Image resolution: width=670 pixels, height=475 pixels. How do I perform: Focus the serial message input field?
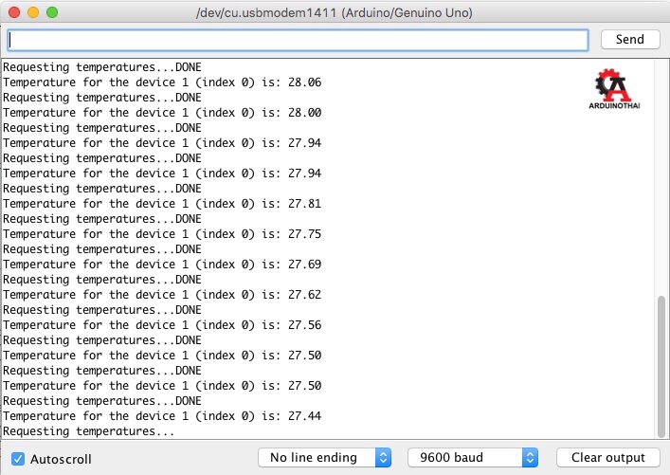[x=298, y=40]
